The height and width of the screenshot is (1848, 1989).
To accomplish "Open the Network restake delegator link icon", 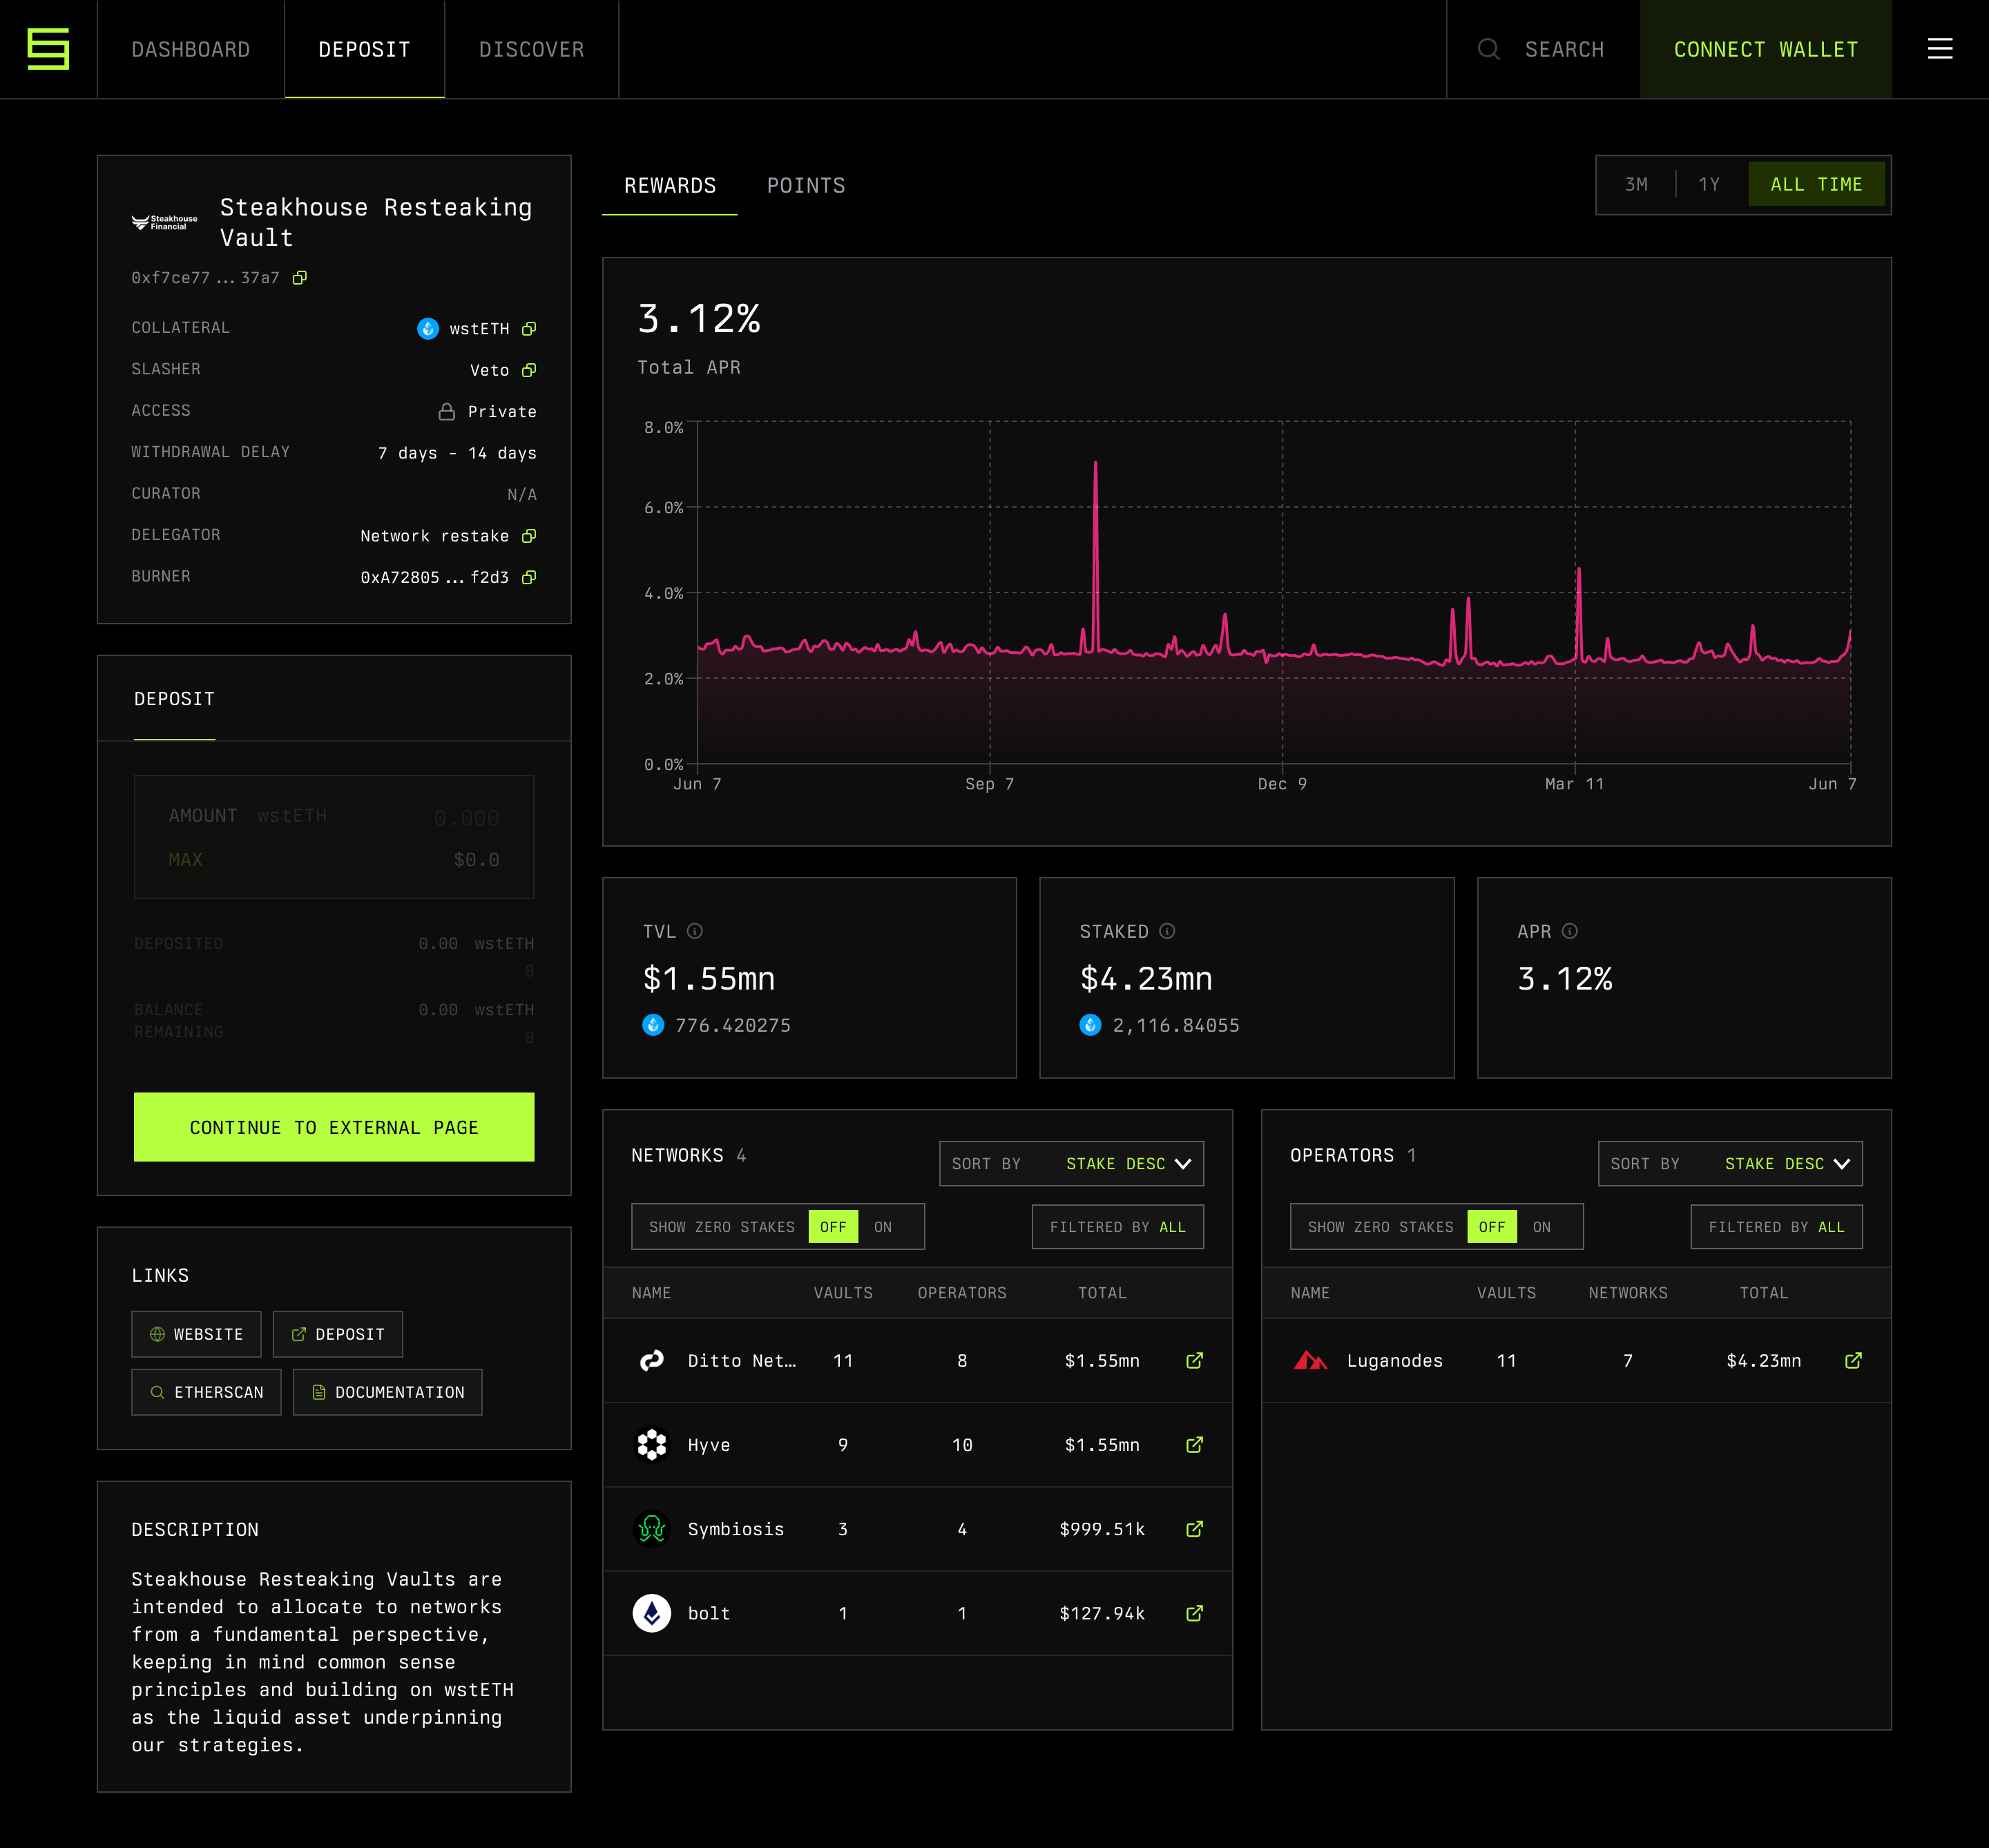I will (x=529, y=536).
